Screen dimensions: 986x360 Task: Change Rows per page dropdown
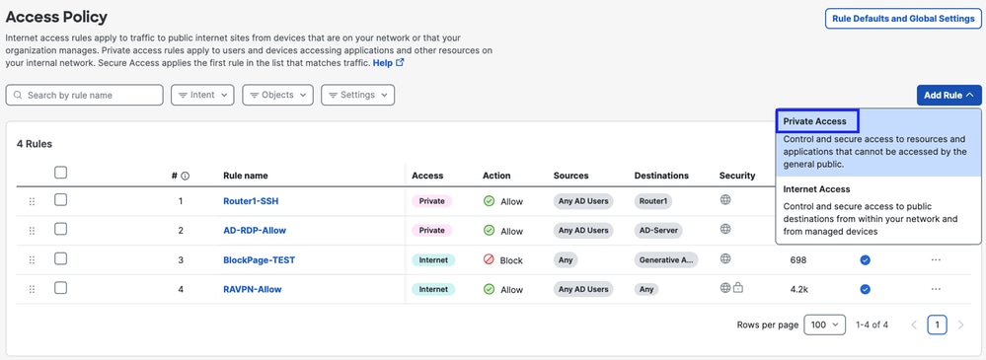(825, 324)
